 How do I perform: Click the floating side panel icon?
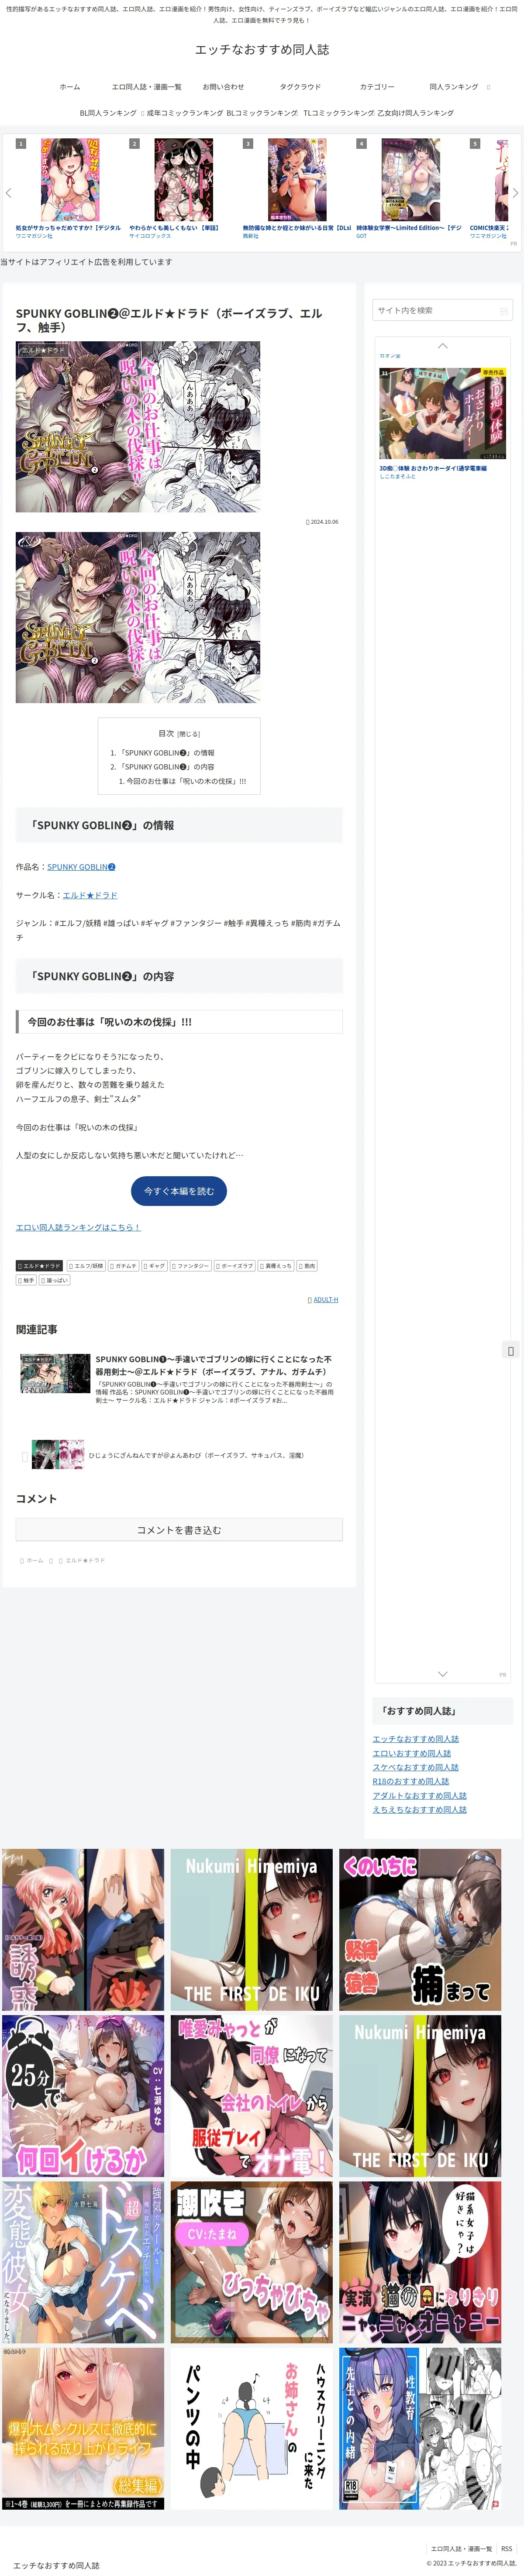tap(510, 1351)
